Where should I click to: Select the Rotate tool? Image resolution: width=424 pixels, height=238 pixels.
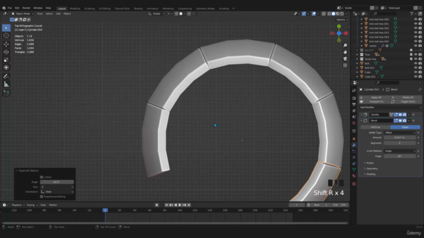point(6,52)
